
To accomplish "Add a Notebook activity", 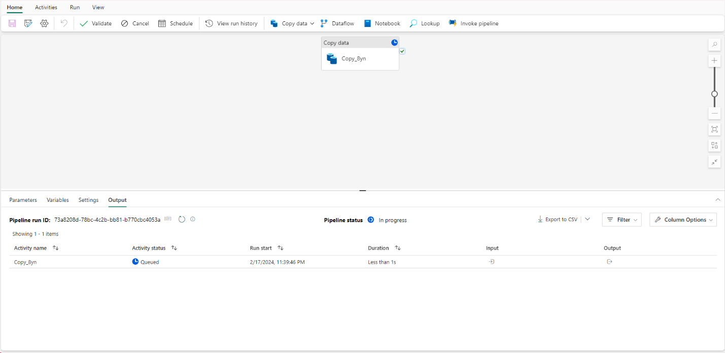I will coord(382,23).
